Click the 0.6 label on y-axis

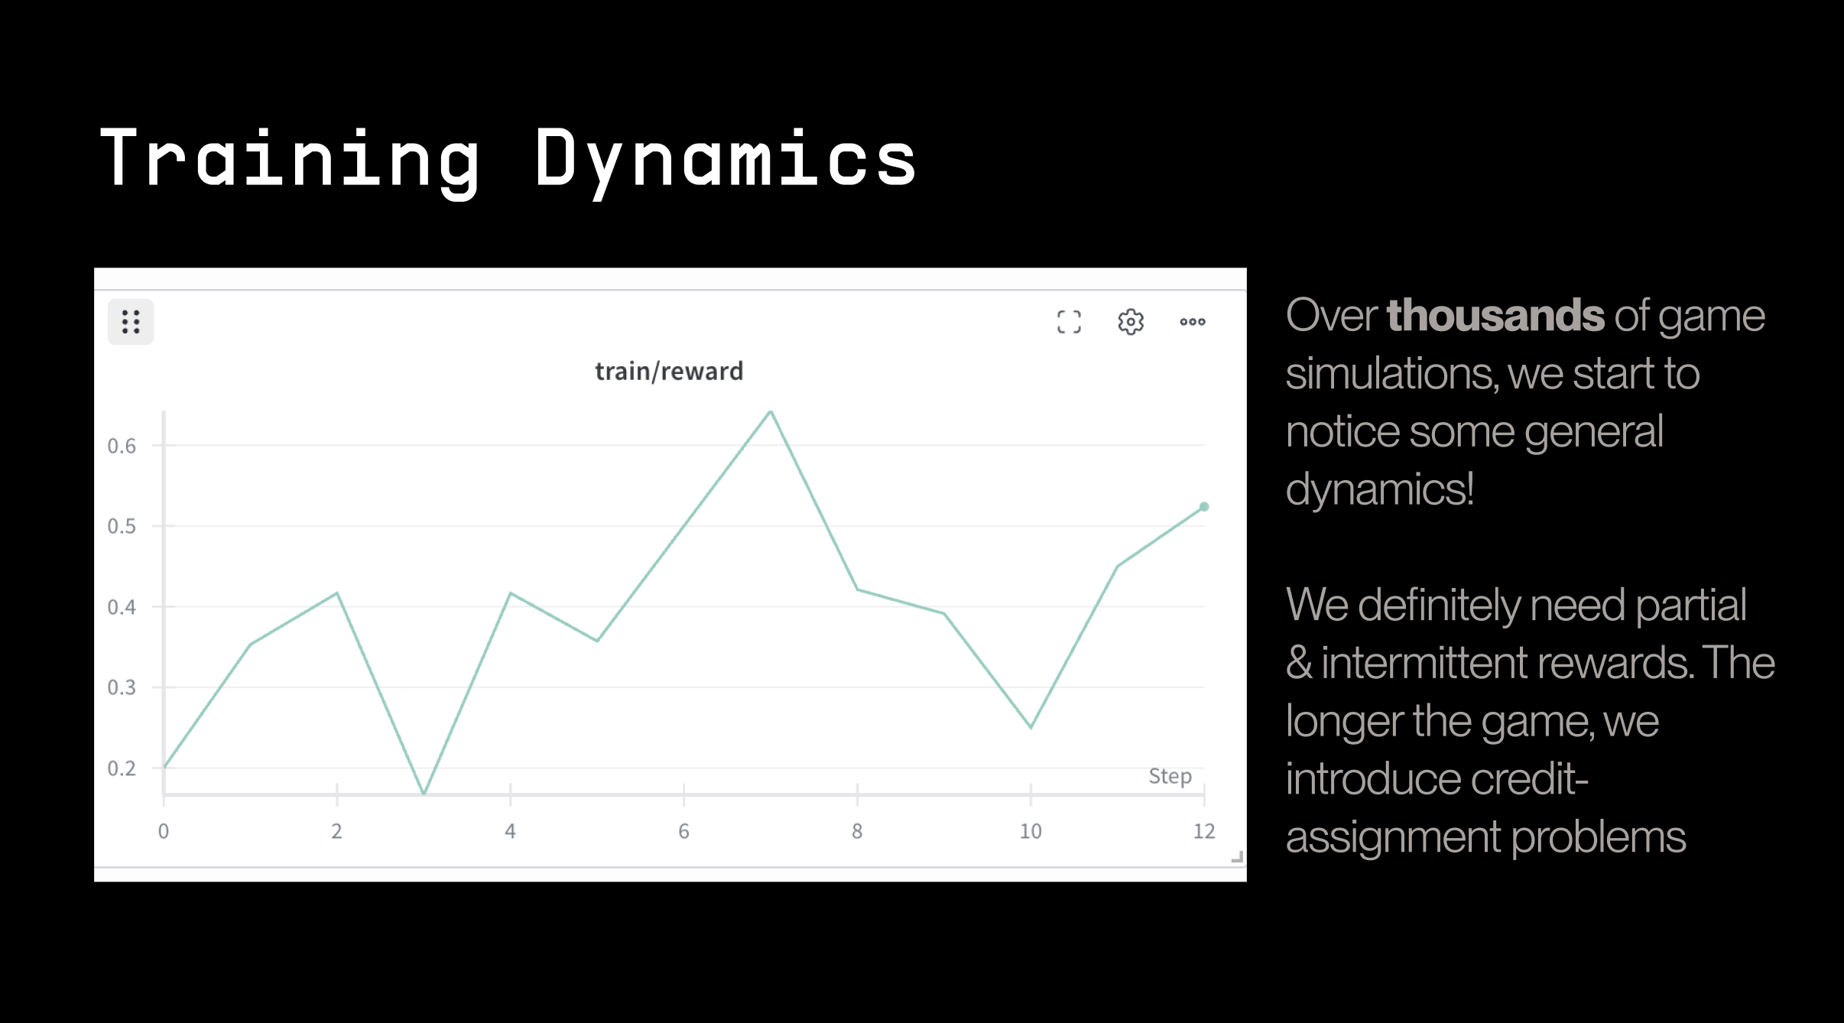(122, 446)
